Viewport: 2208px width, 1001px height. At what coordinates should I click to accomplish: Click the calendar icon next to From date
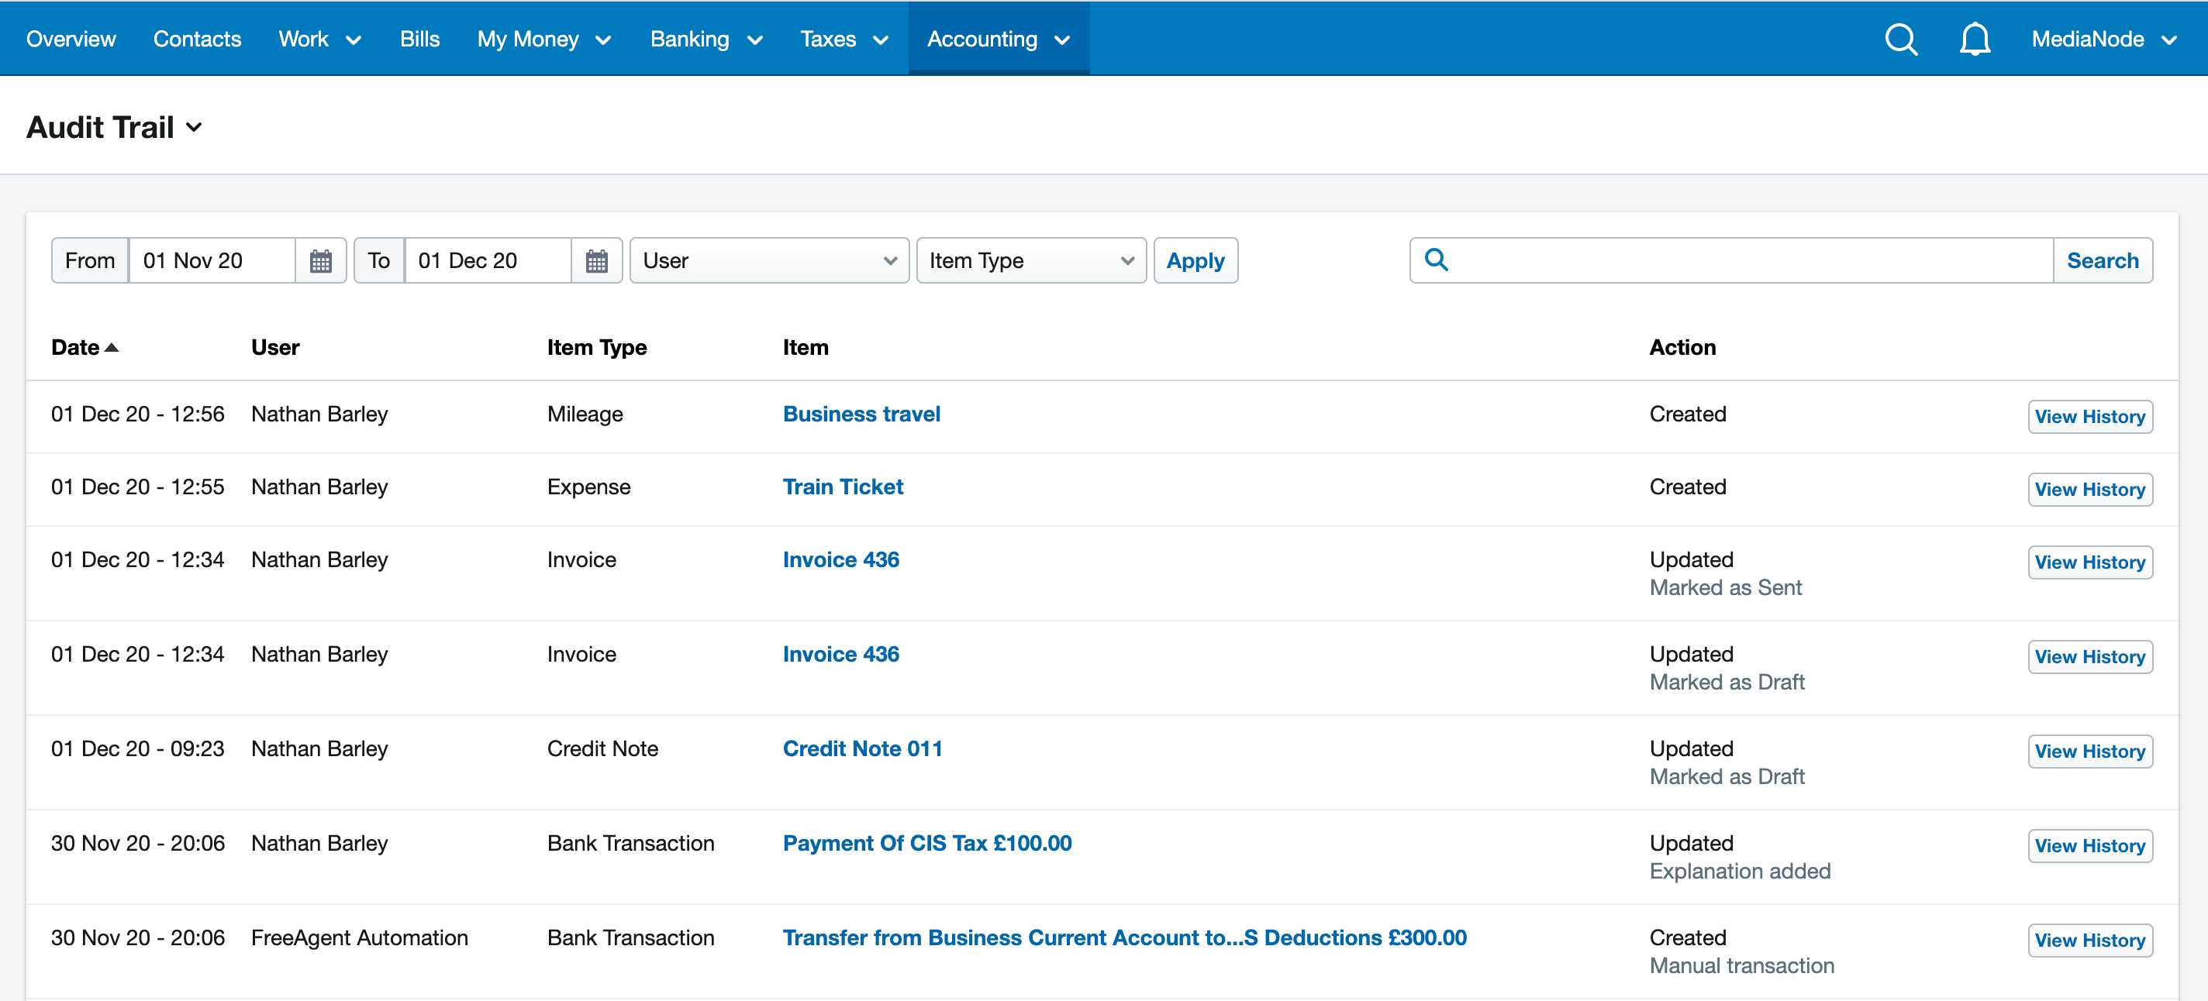[319, 260]
